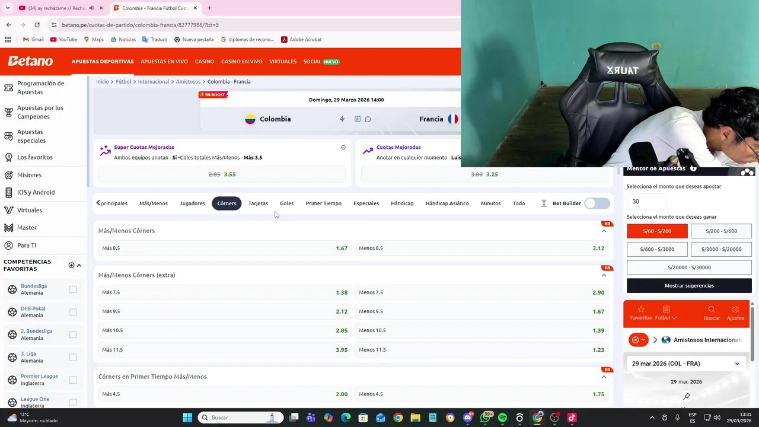This screenshot has height=427, width=759.
Task: Open TikTok from the taskbar
Action: pos(572,418)
